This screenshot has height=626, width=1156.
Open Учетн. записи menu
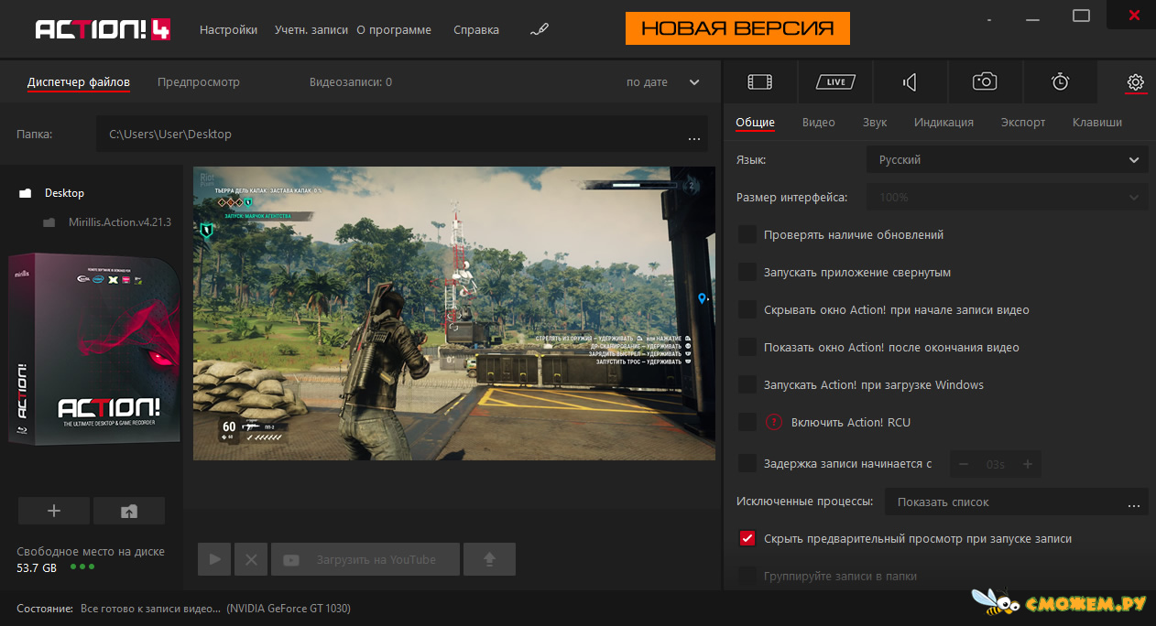[x=311, y=29]
